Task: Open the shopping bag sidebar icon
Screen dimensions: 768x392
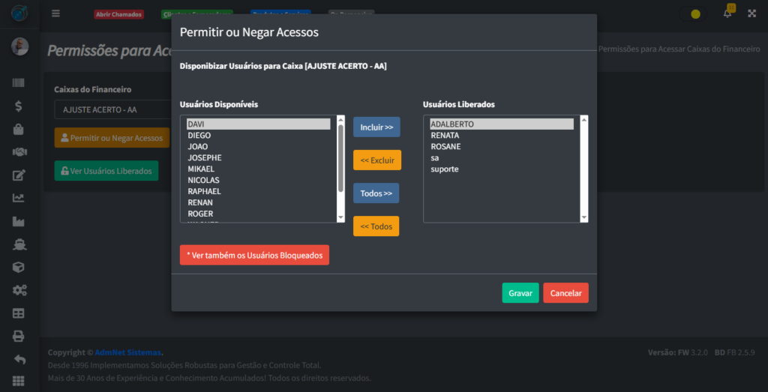Action: 19,130
